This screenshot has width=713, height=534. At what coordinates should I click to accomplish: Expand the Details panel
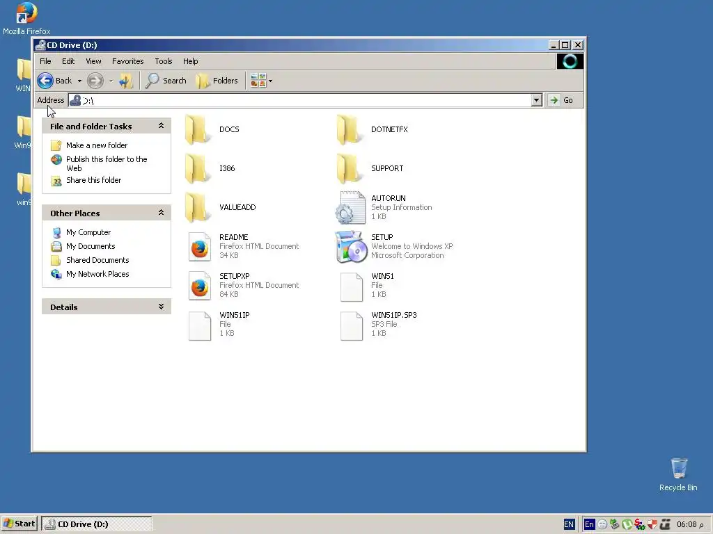[x=161, y=307]
